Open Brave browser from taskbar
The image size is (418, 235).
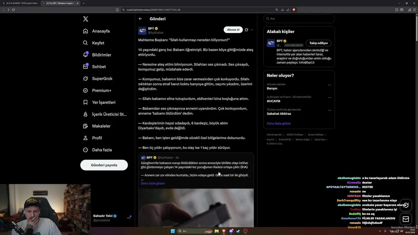224,231
